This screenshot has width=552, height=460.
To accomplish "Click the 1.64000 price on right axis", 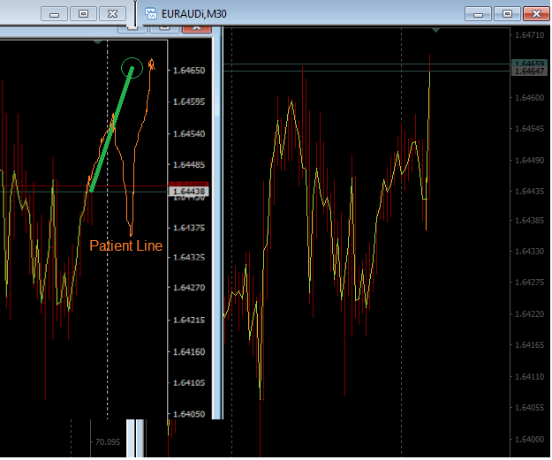I will [529, 439].
